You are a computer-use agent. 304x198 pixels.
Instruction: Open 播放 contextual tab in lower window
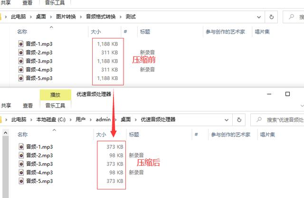pyautogui.click(x=56, y=95)
